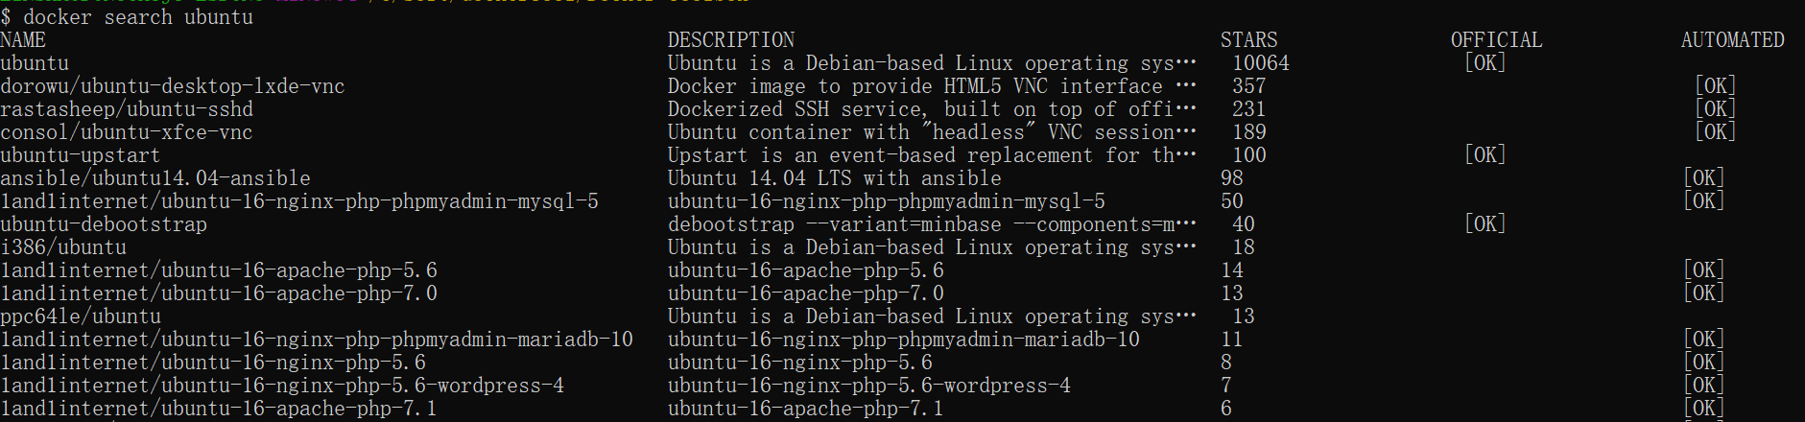
Task: Select the dorowu/ubuntu-desktop-lxde-vnc image name
Action: 173,86
